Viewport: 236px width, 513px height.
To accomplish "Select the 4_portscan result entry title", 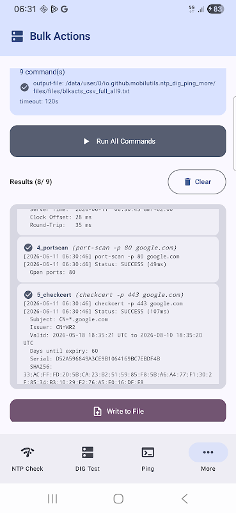I will pyautogui.click(x=52, y=248).
